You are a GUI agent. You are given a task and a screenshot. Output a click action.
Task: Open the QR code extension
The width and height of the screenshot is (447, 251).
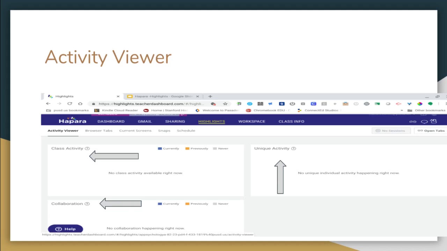point(260,104)
